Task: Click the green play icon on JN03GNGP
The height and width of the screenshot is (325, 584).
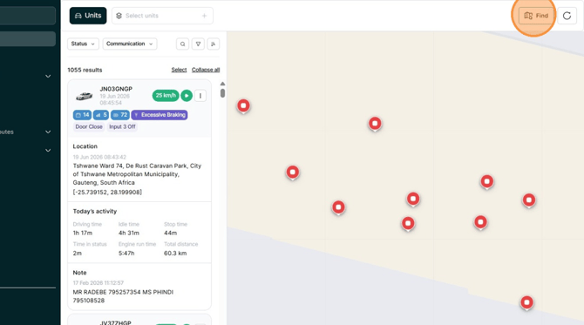Action: pos(187,96)
